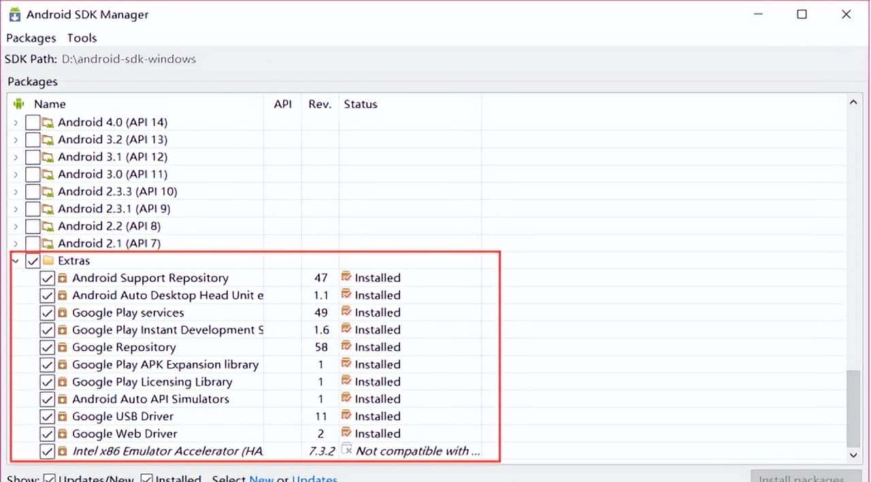Open the Packages menu
Viewport: 871px width, 482px height.
[31, 38]
